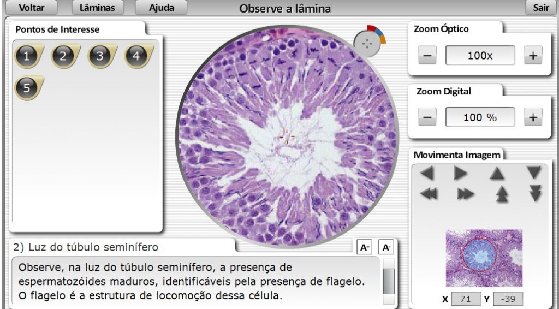Enlarge description text with A+ button
Viewport: 559px width, 309px height.
[x=364, y=248]
